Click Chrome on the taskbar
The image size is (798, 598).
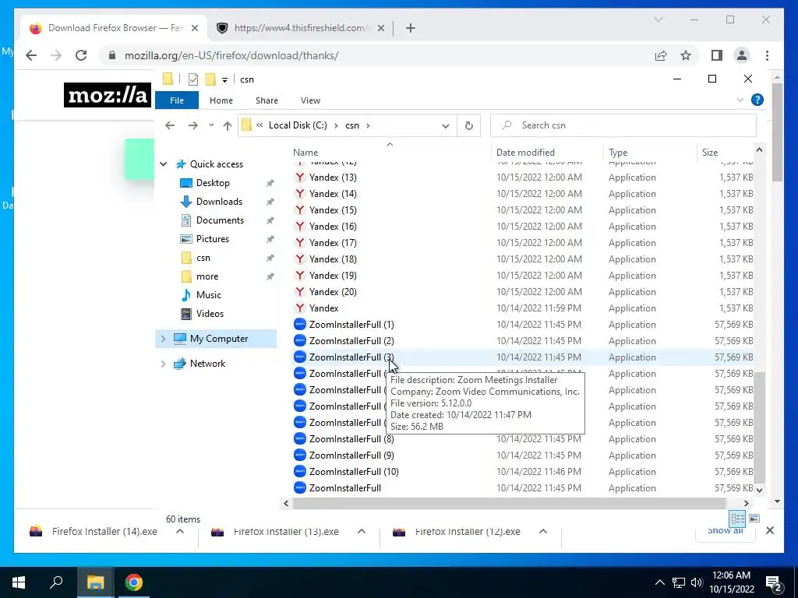coord(134,582)
